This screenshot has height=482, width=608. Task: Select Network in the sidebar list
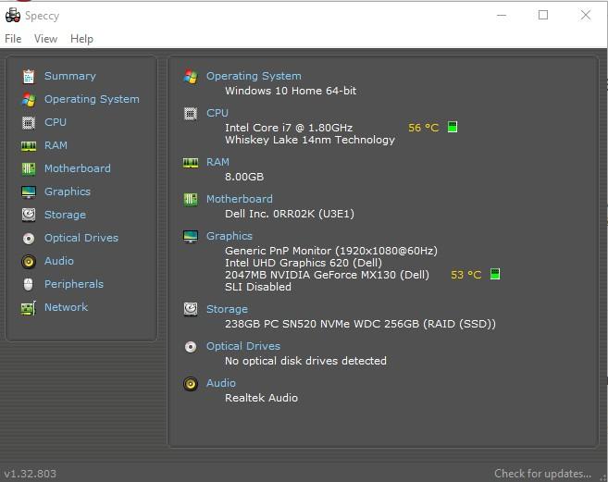click(x=66, y=307)
